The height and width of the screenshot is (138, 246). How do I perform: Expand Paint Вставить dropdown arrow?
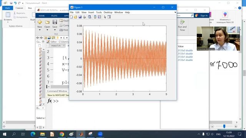pyautogui.click(x=8, y=22)
